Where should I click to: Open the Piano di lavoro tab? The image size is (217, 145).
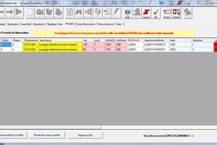click(x=105, y=24)
